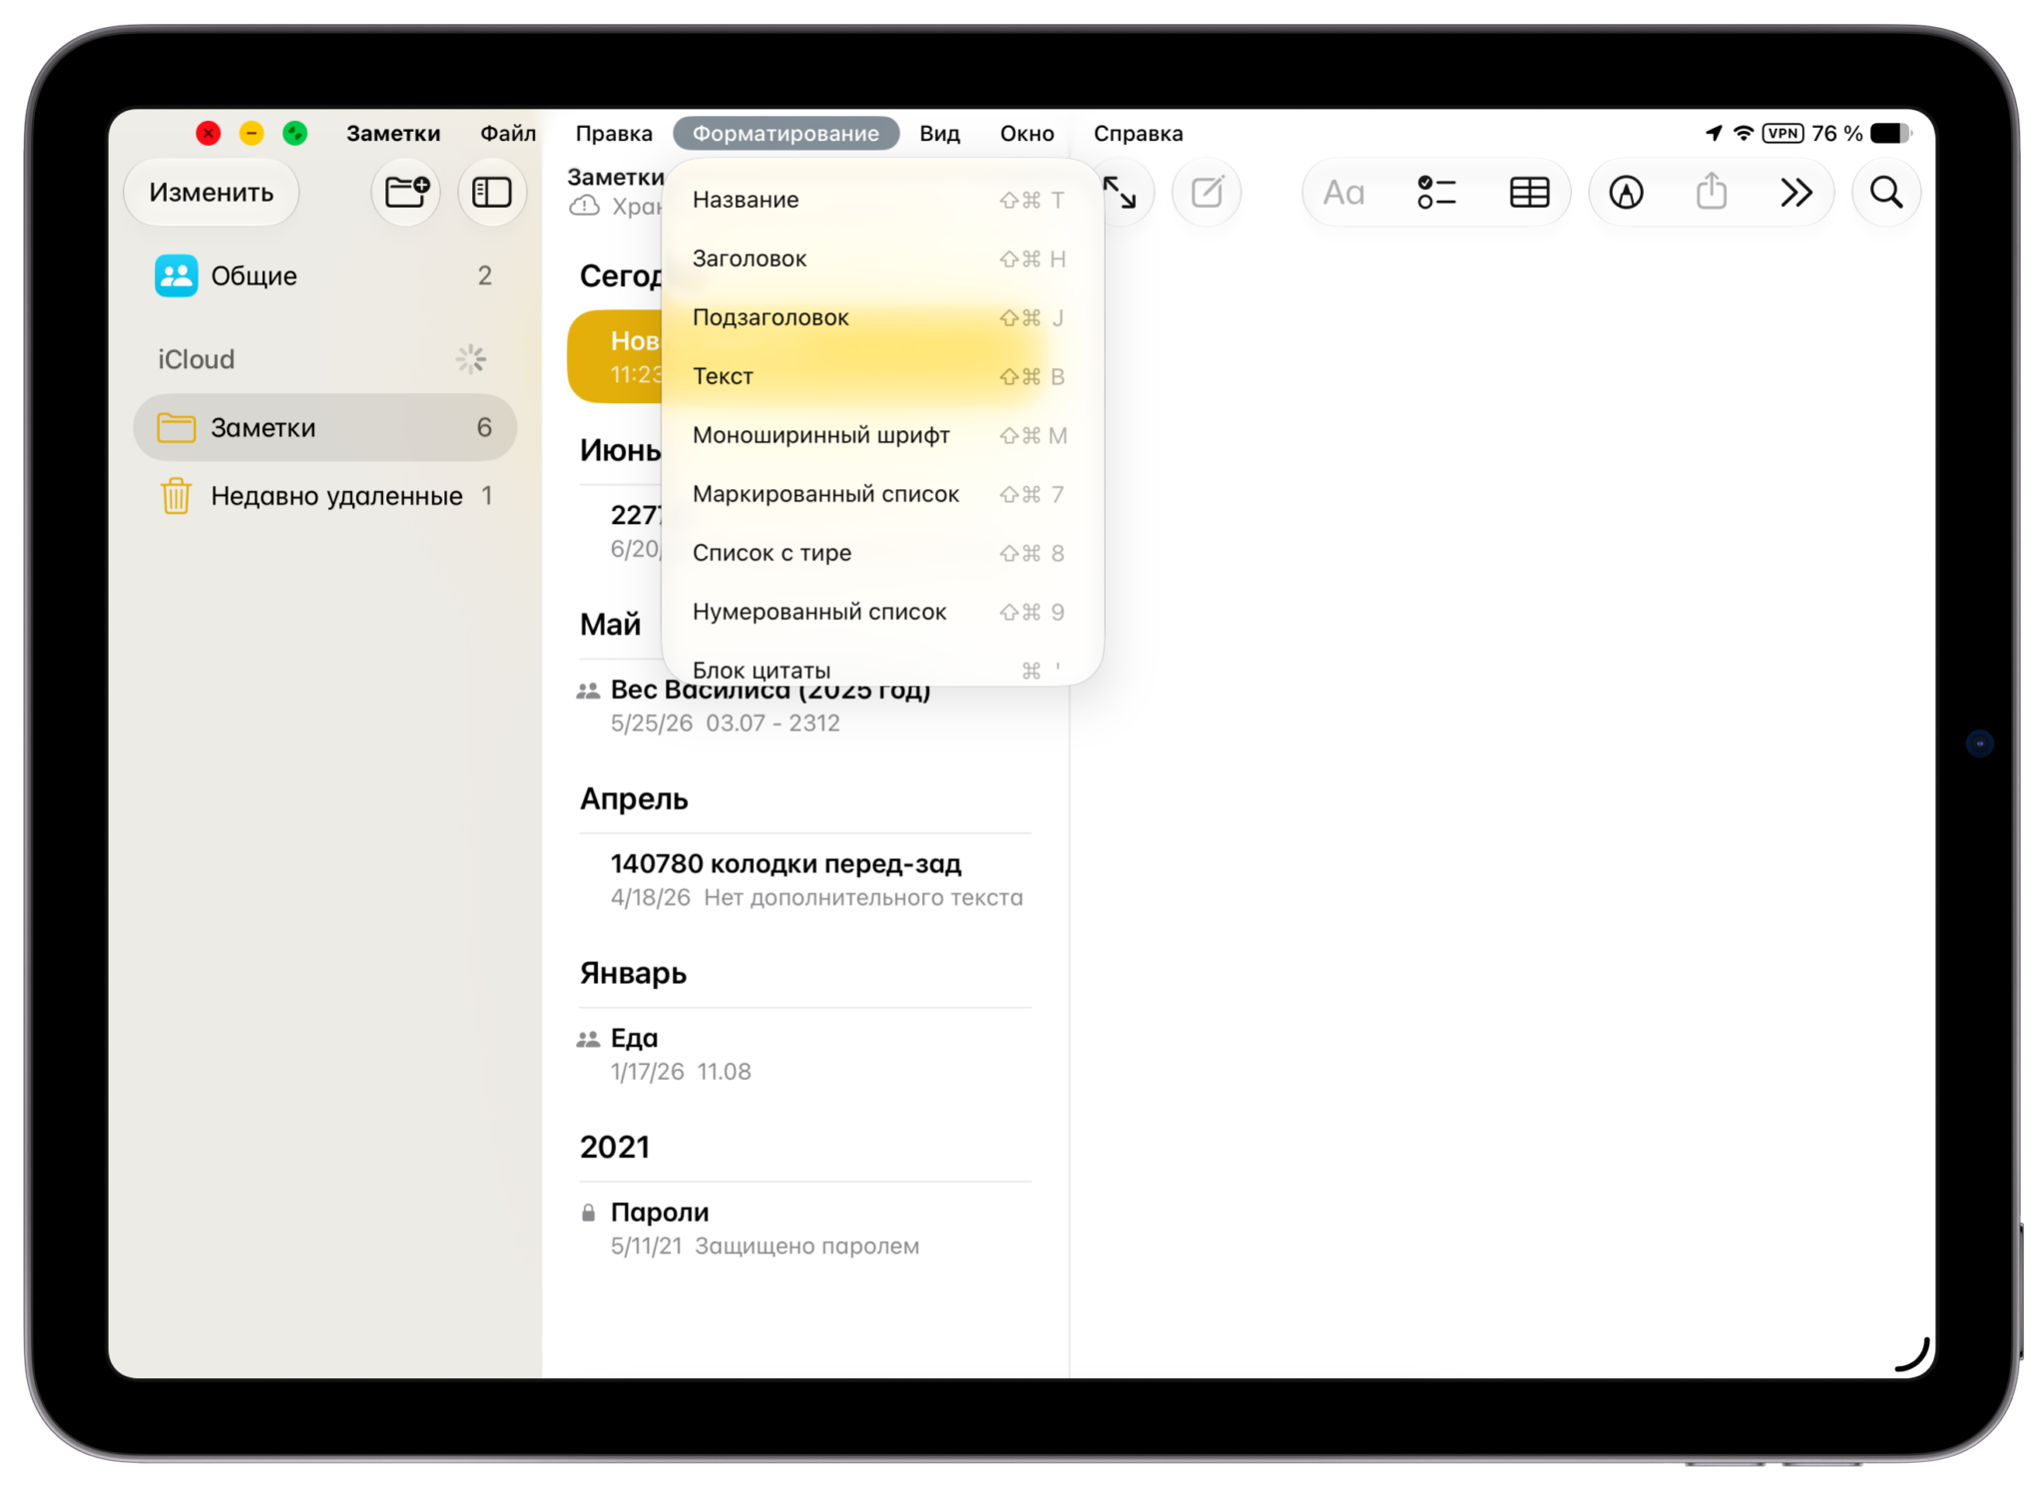This screenshot has height=1486, width=2044.
Task: Apply the Текст body style
Action: coord(882,376)
